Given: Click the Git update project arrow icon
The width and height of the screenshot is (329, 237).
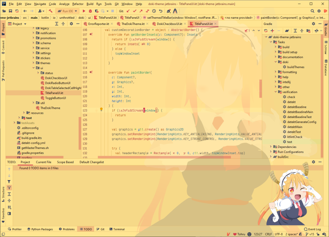Looking at the screenshot, I should 128,11.
